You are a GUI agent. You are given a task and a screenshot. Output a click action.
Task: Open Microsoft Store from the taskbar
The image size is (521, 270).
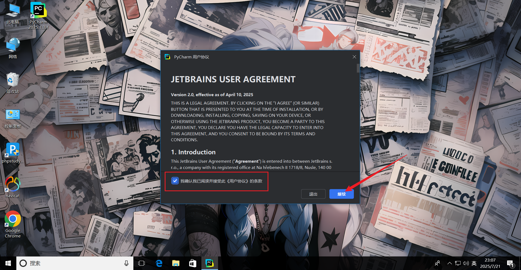click(193, 263)
